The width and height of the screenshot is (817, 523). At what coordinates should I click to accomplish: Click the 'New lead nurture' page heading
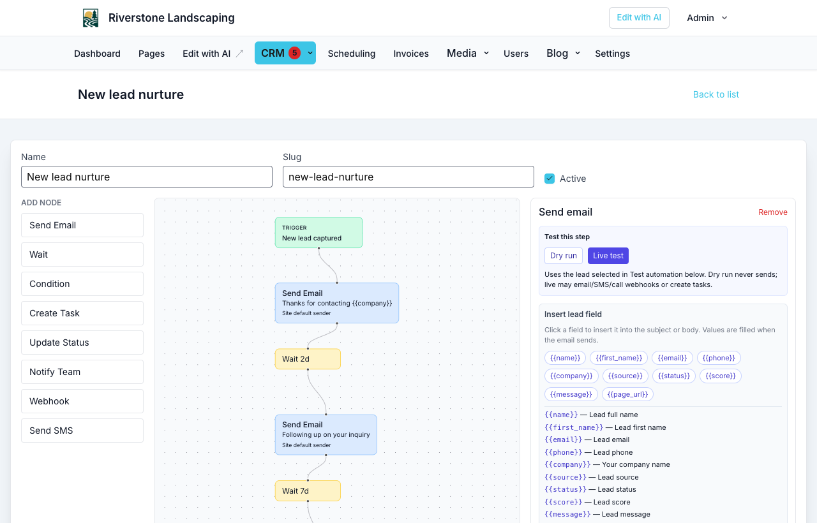pos(131,94)
